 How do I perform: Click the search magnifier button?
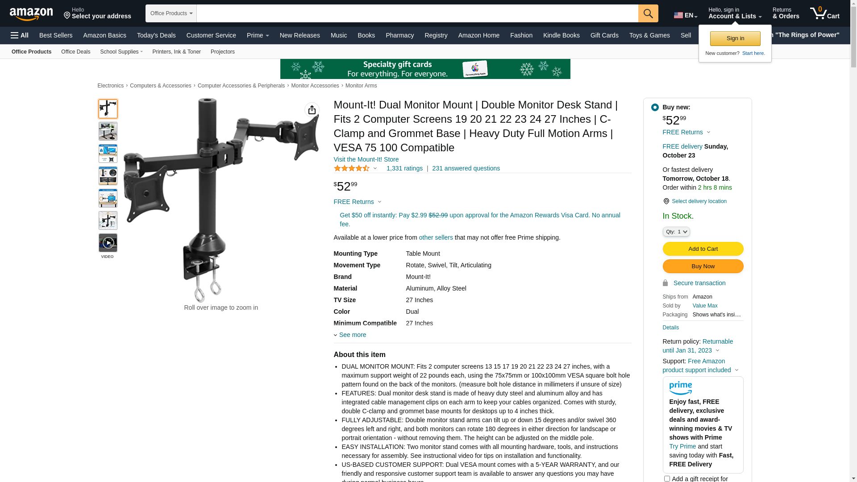(x=648, y=13)
